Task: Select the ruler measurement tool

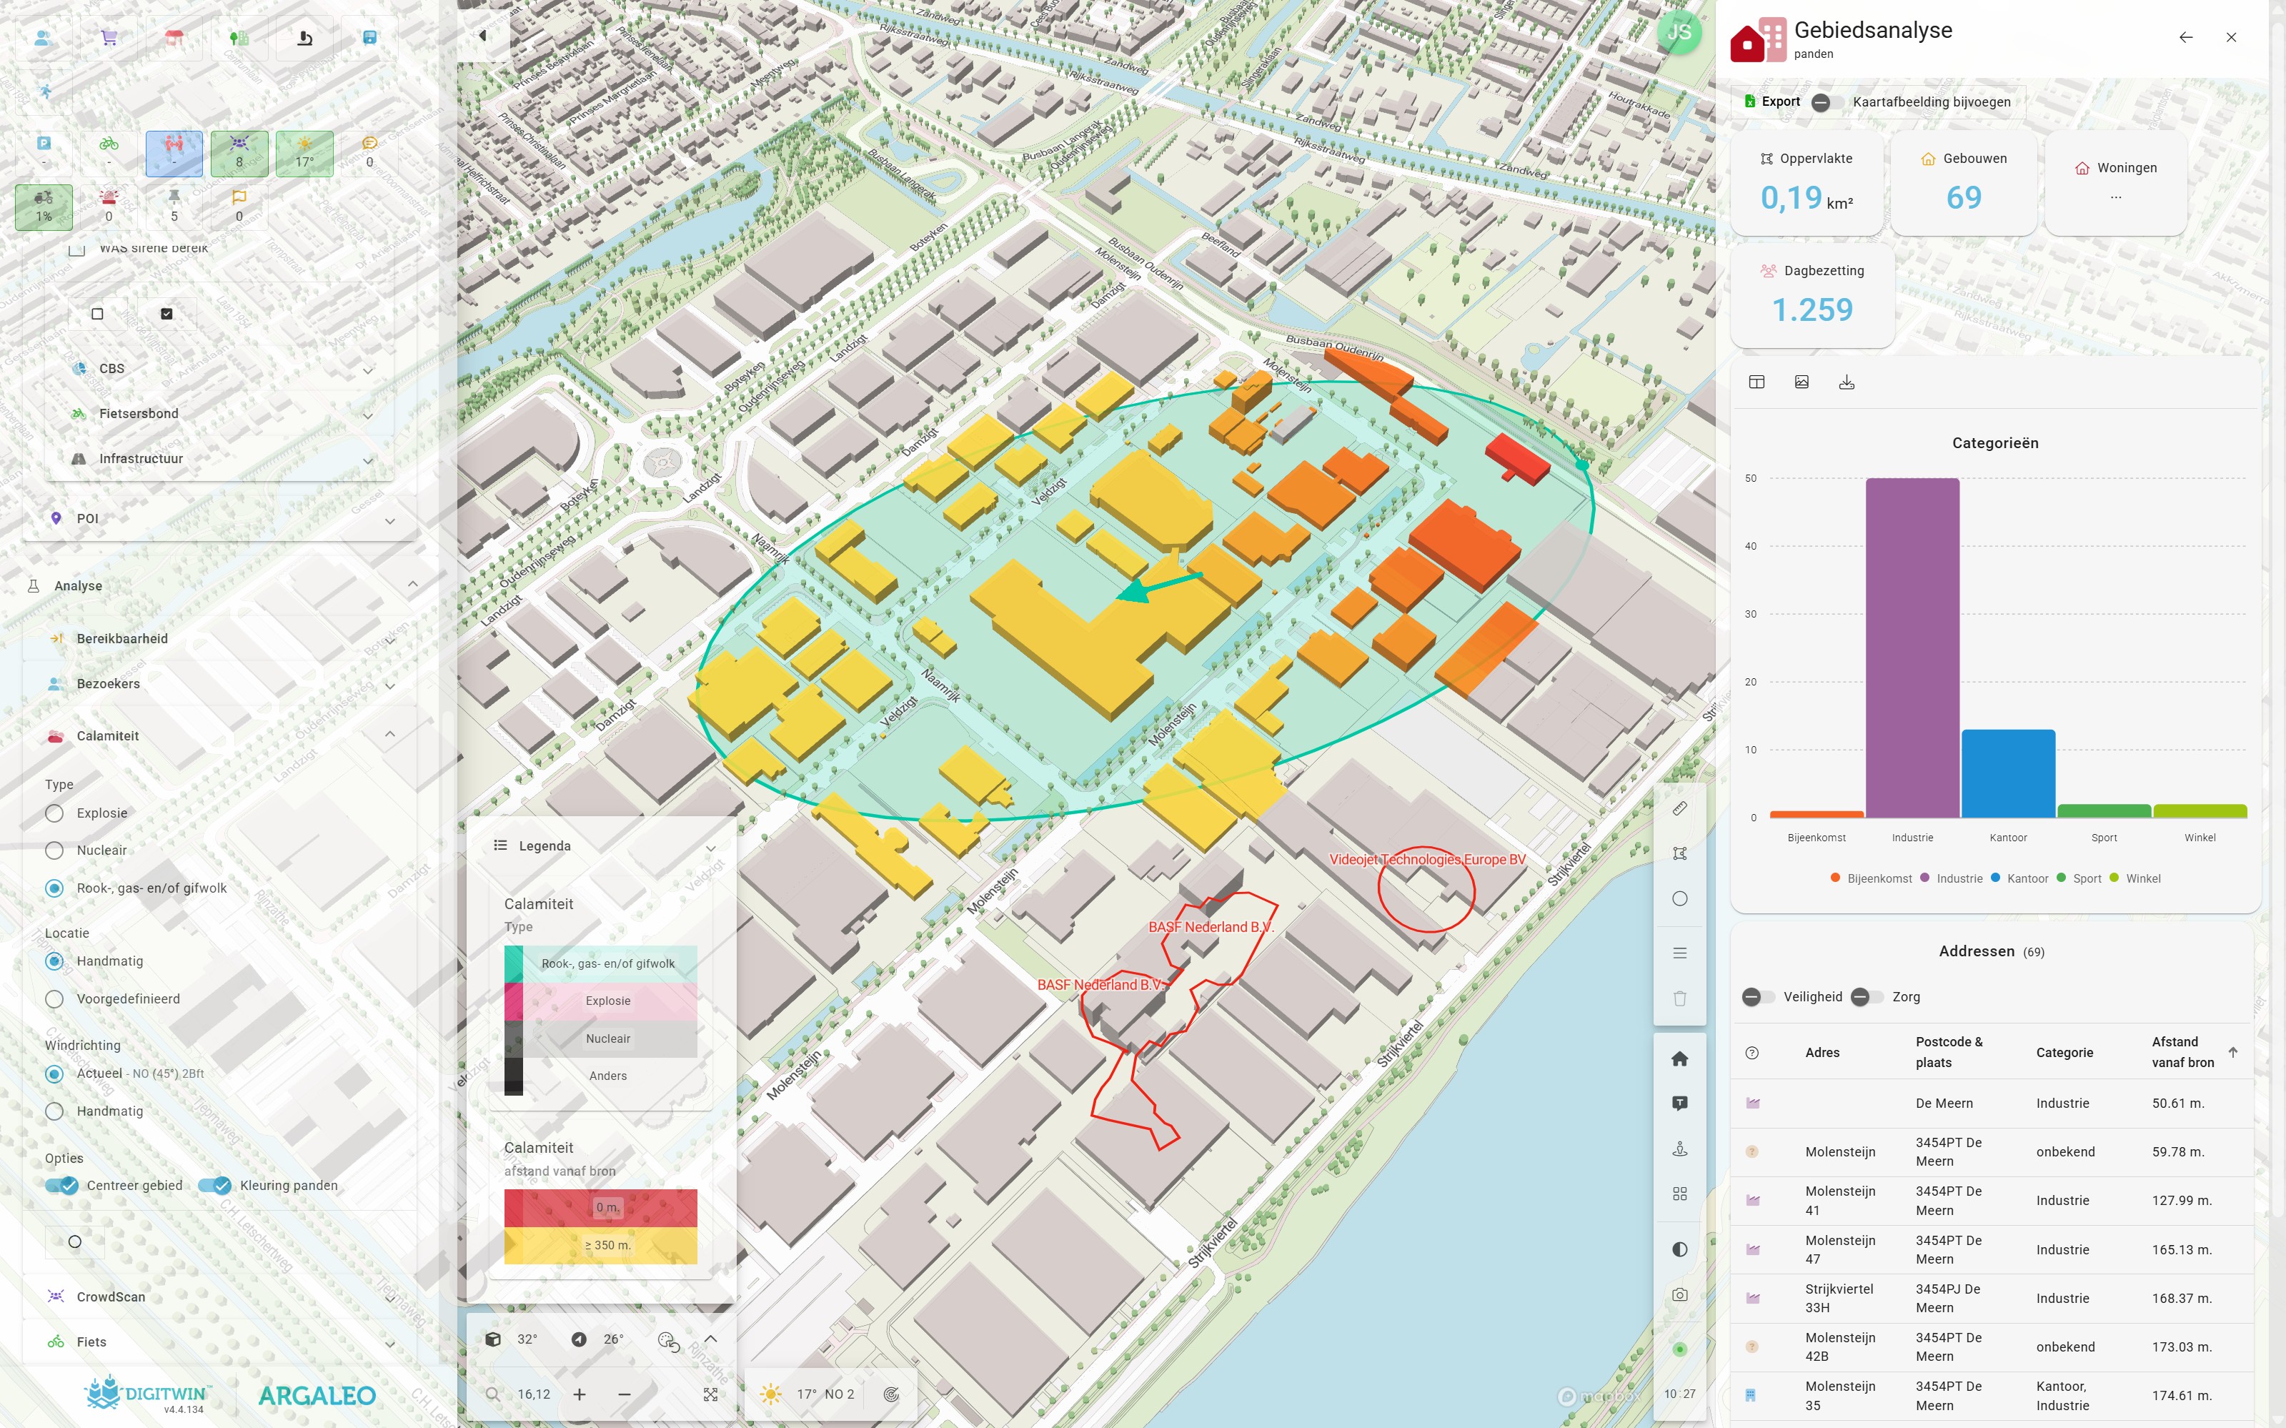Action: pyautogui.click(x=1679, y=808)
